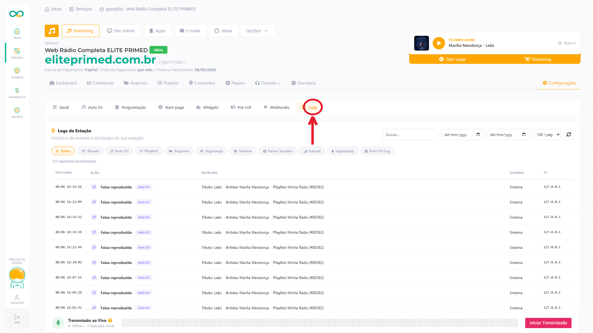Filter logs by Auto DJ Log
Screen dimensions: 593x333
click(x=377, y=151)
